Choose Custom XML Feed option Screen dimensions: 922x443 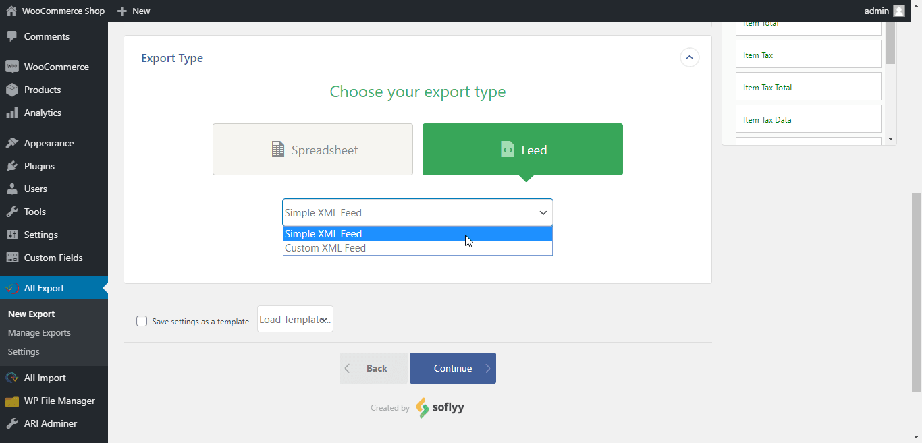pos(417,248)
